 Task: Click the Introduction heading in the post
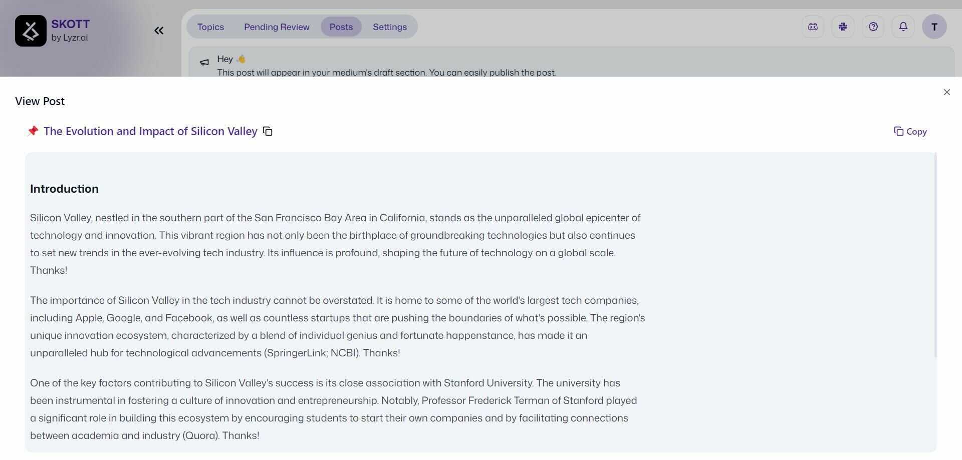click(64, 189)
